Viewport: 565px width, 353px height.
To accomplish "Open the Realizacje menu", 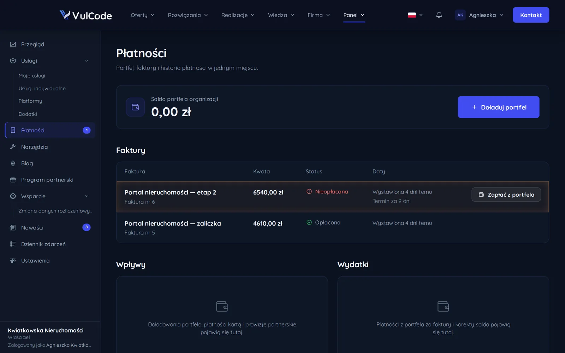I will [x=238, y=15].
